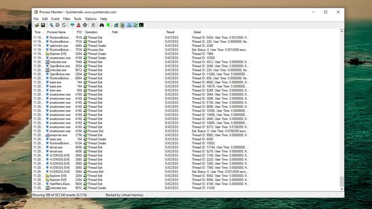
Task: Toggle the Autoscroll toolbar icon
Action: click(x=58, y=25)
